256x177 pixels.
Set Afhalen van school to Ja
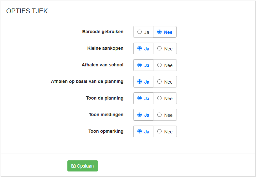click(x=143, y=65)
